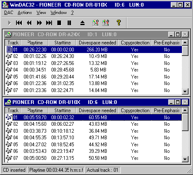Eject the CD with eject icon
The image size is (193, 175).
(x=82, y=23)
